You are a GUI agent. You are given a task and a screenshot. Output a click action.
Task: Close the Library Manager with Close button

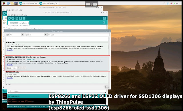[x=107, y=87]
